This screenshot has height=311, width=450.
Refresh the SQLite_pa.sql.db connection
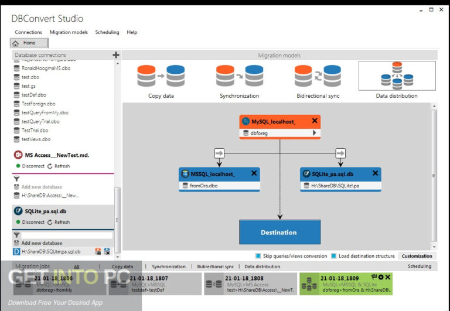pos(59,223)
